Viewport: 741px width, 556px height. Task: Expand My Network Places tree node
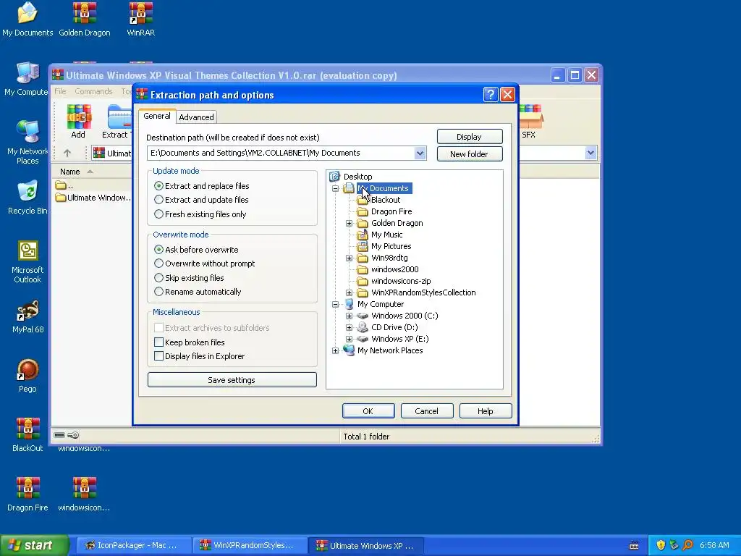coord(336,351)
